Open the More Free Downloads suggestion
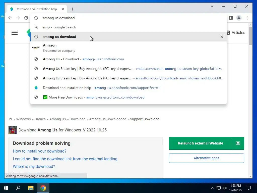Image resolution: width=257 pixels, height=193 pixels. pyautogui.click(x=128, y=97)
